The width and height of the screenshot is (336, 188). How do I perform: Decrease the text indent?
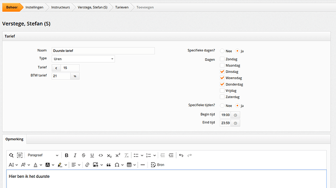coord(163,155)
